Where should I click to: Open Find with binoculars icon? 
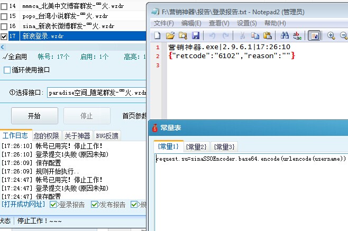point(285,35)
